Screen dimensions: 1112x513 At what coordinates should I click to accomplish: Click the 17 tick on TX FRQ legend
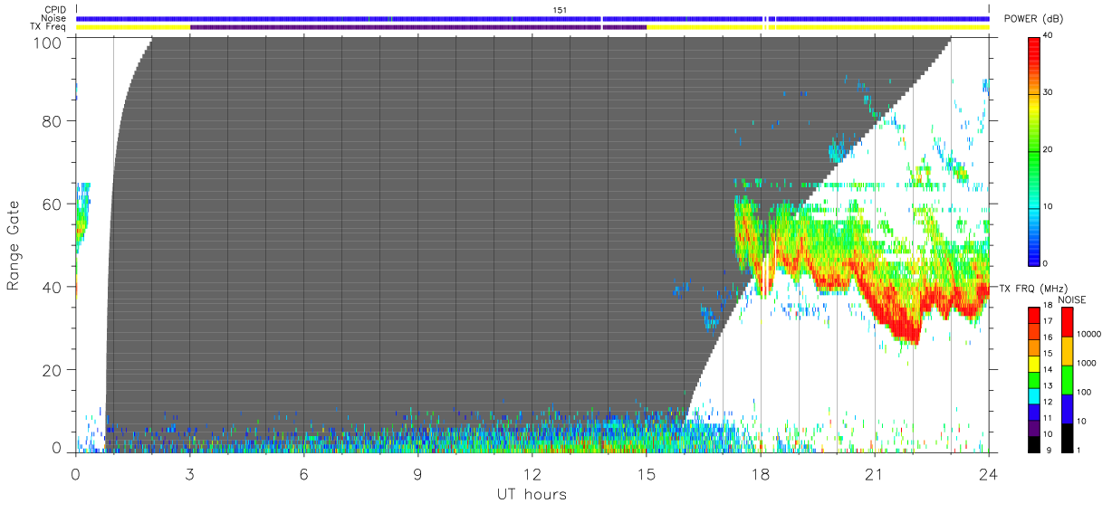tap(1049, 320)
